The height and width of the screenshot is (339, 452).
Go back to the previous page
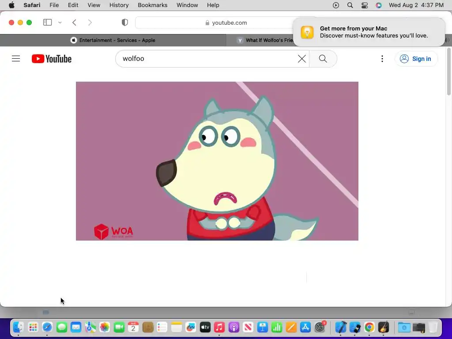74,23
